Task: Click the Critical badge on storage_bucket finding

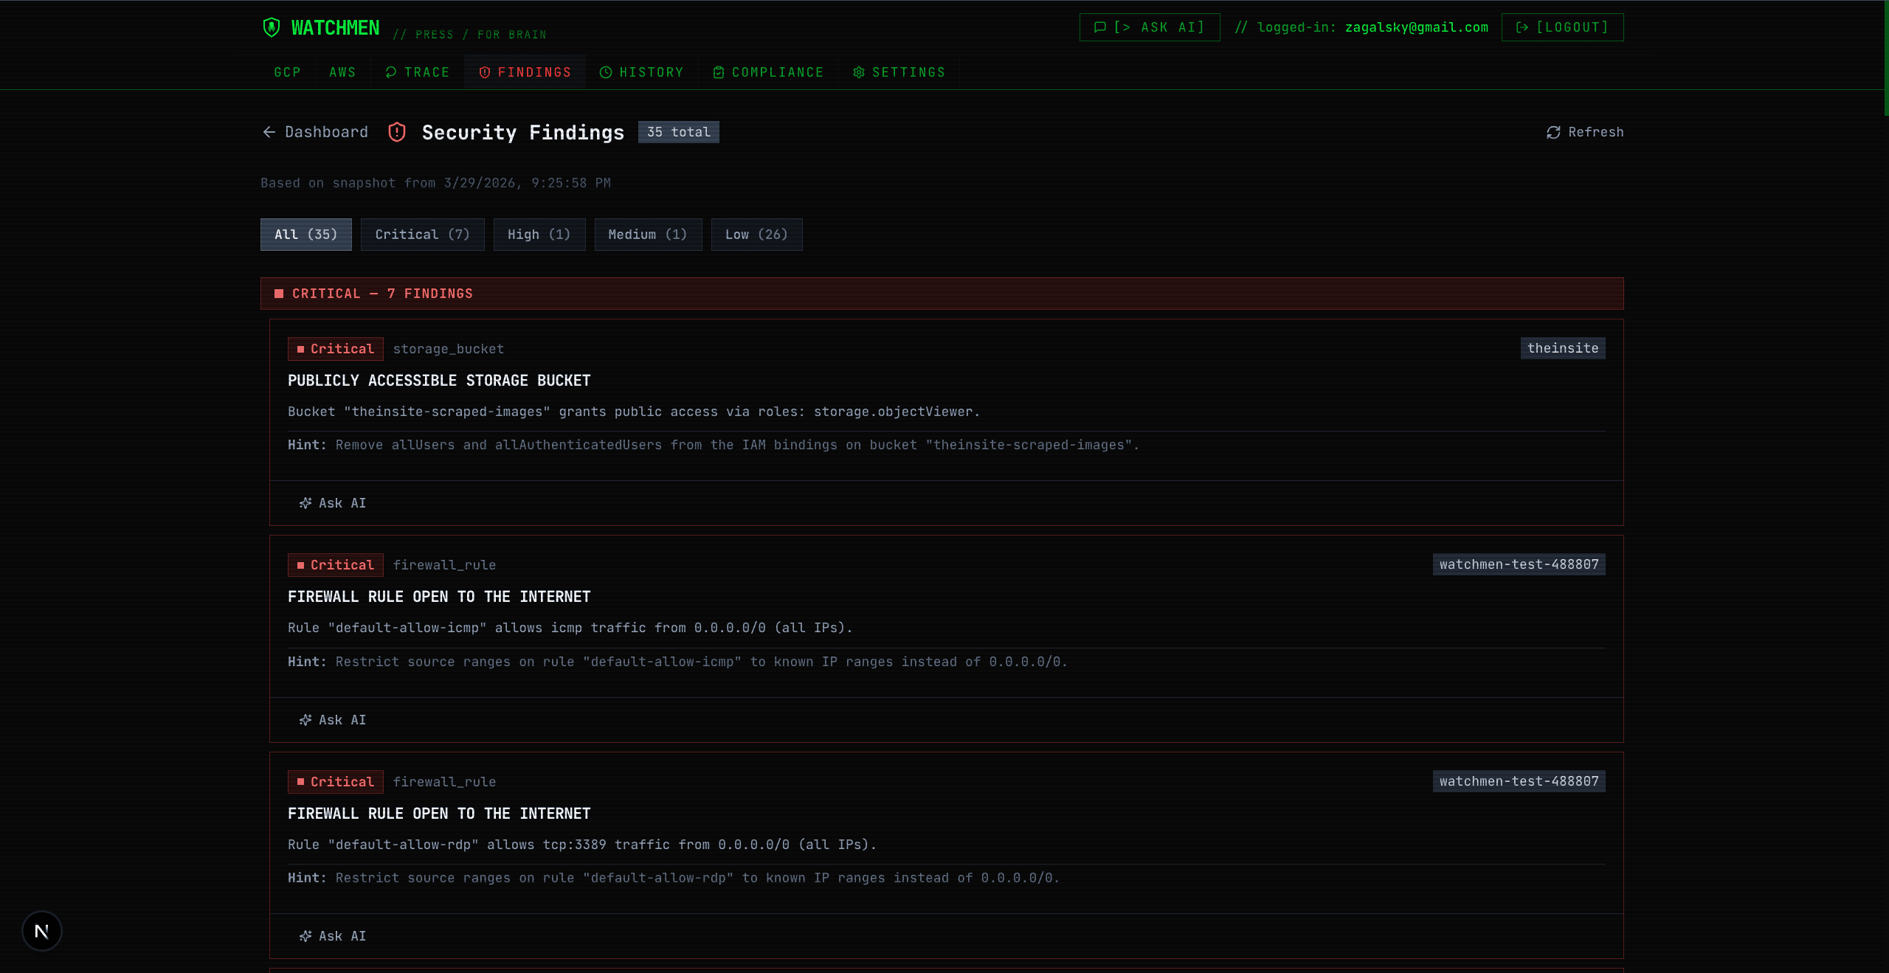Action: 335,349
